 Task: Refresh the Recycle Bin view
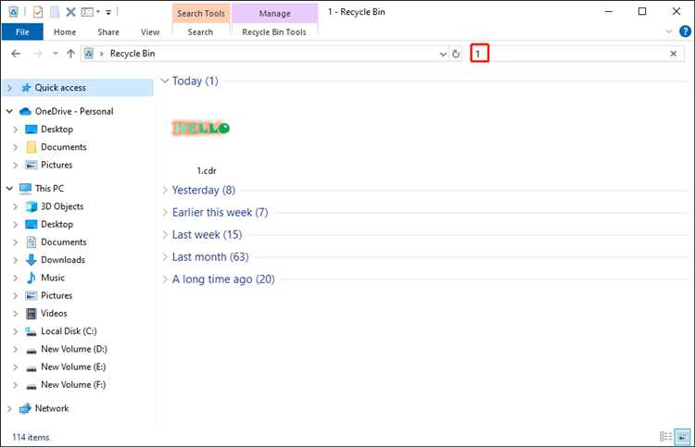[456, 54]
